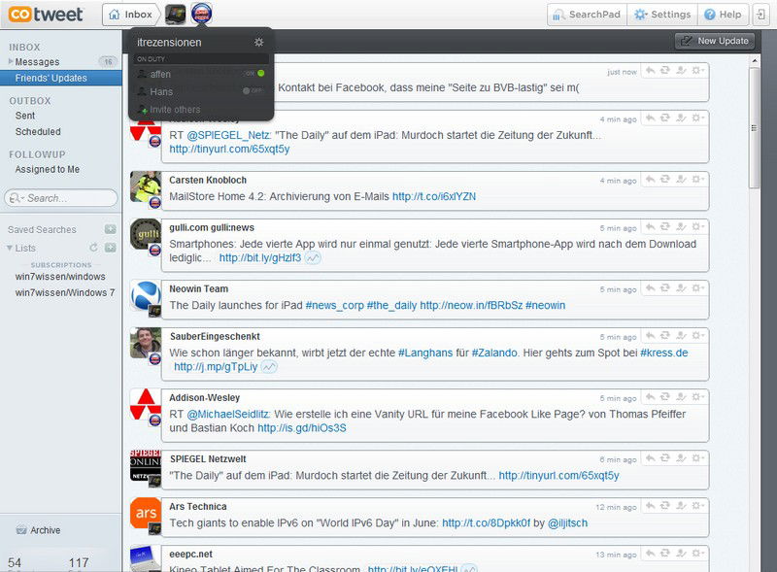Open the #Zalando hashtag
777x572 pixels.
click(494, 353)
